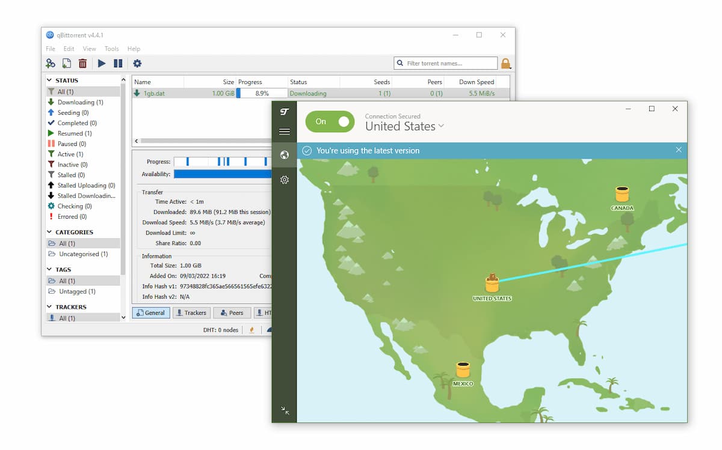
Task: Collapse the TRACKERS section in the sidebar
Action: tap(50, 307)
